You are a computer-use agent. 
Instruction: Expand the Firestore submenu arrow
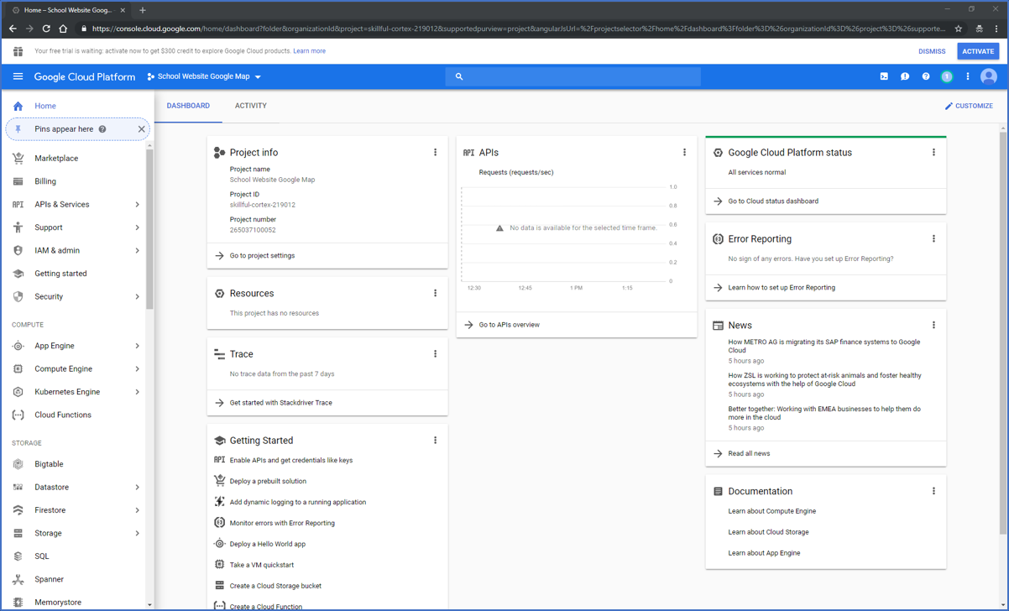point(137,510)
